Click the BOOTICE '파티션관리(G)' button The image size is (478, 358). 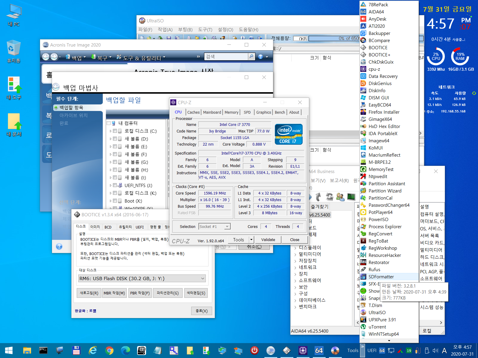click(x=168, y=293)
